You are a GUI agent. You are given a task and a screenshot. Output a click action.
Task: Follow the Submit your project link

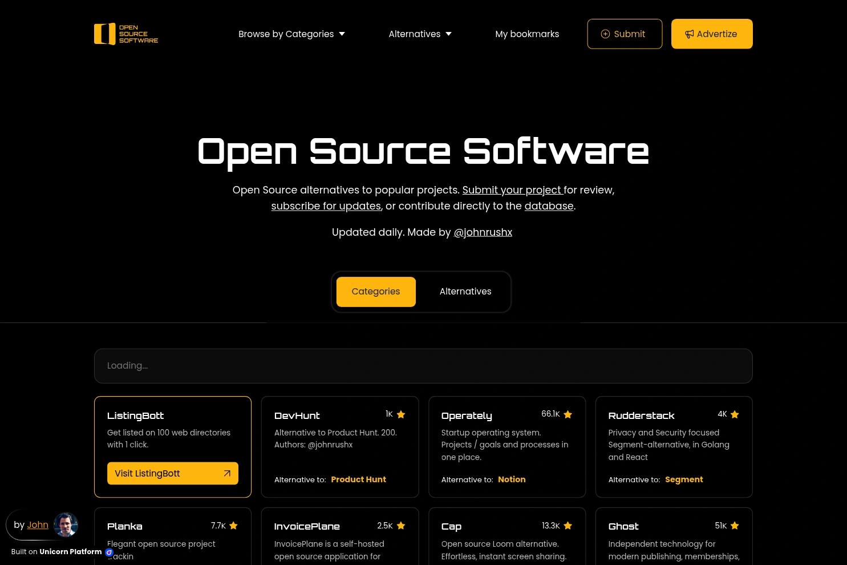pos(512,189)
